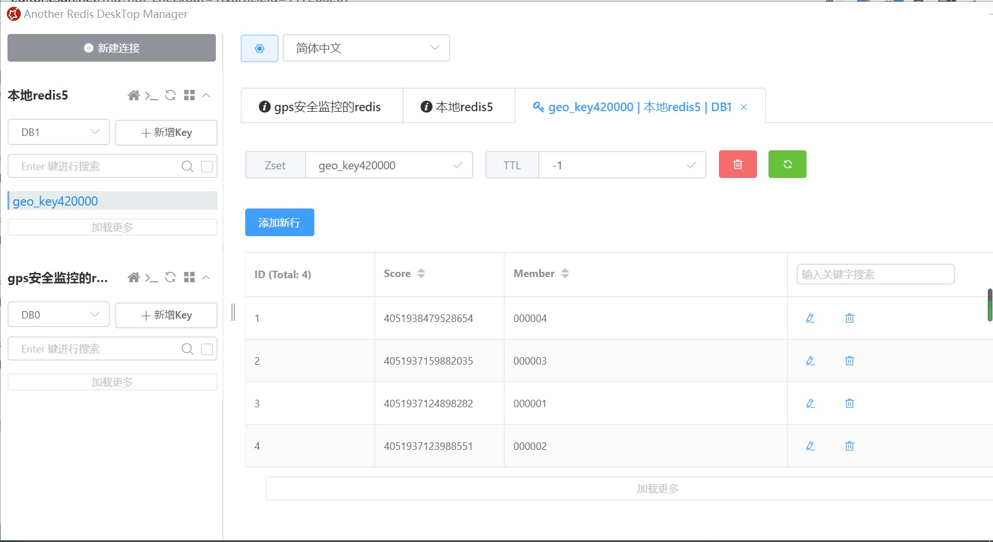
Task: Open DB0 database dropdown
Action: pyautogui.click(x=59, y=315)
